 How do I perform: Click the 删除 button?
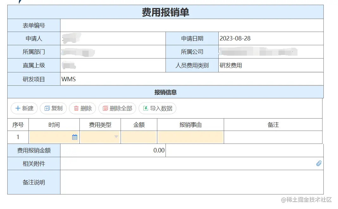[82, 108]
